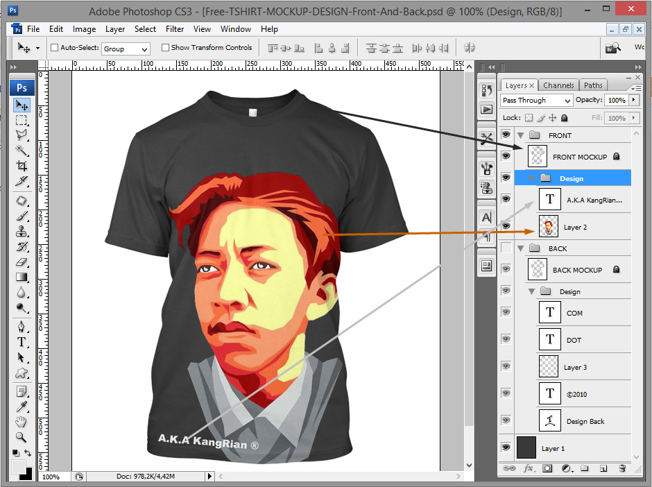
Task: Select the Blur tool
Action: point(22,293)
